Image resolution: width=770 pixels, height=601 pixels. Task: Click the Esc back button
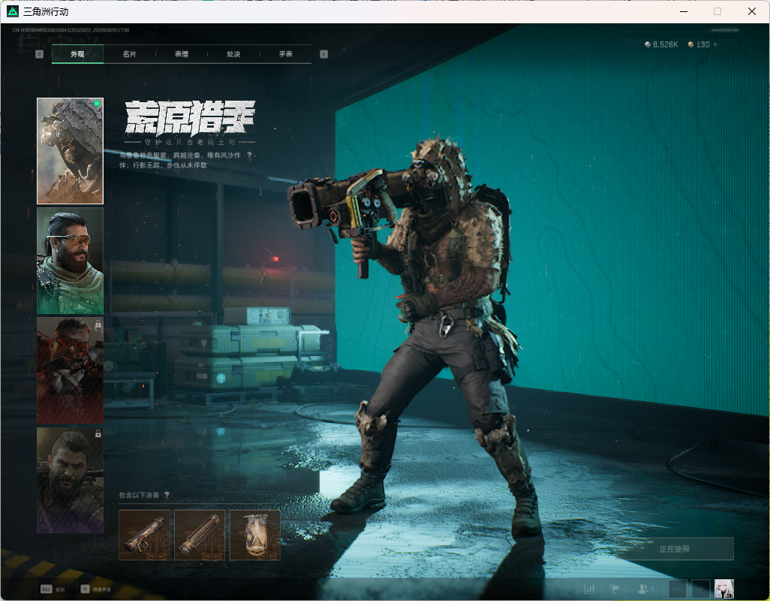click(53, 589)
